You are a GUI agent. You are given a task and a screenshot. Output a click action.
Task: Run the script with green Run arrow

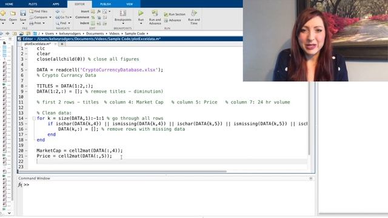(141, 13)
